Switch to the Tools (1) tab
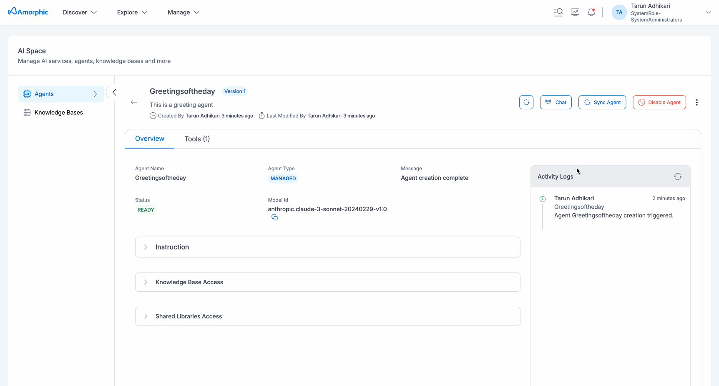The width and height of the screenshot is (719, 386). coord(197,139)
